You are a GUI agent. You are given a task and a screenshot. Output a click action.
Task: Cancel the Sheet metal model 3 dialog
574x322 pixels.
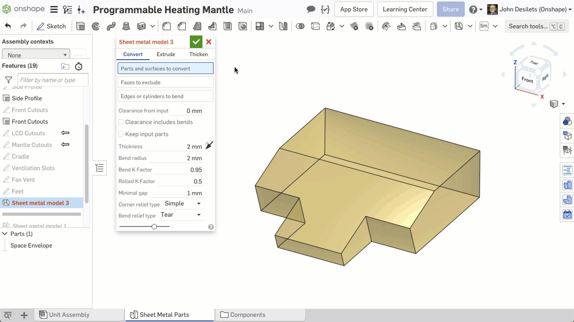[208, 42]
